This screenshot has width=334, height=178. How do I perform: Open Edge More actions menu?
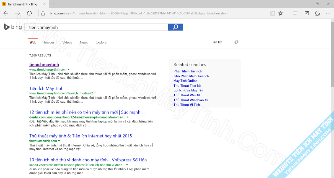pyautogui.click(x=328, y=13)
